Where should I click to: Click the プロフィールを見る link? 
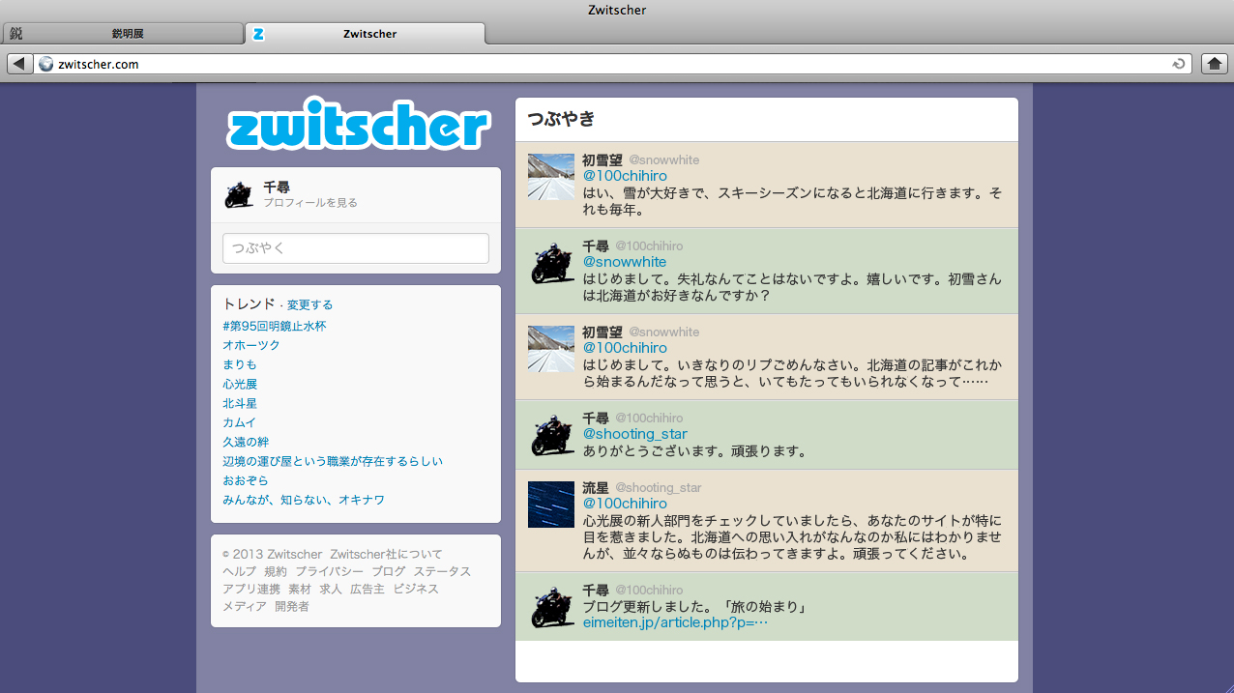pos(310,203)
